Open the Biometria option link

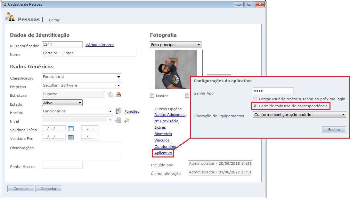(x=163, y=134)
